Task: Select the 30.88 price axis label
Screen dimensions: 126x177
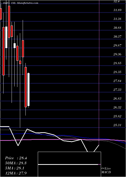Action: coord(117,28)
